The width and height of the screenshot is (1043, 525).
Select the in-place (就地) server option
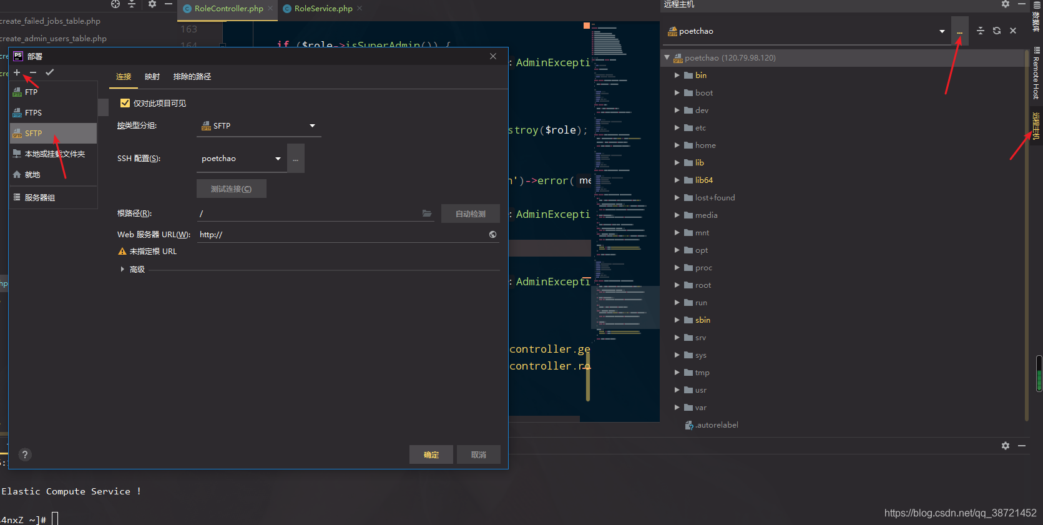click(54, 174)
